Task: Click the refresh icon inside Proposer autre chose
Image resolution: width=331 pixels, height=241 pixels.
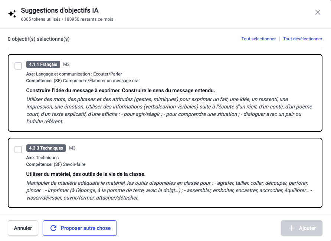Action: point(53,228)
